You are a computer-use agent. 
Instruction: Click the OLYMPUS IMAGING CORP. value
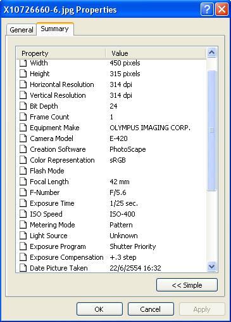point(150,128)
